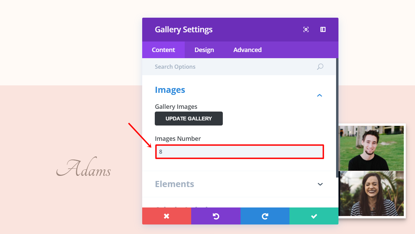The height and width of the screenshot is (234, 415).
Task: Expand the Elements section chevron
Action: (x=320, y=184)
